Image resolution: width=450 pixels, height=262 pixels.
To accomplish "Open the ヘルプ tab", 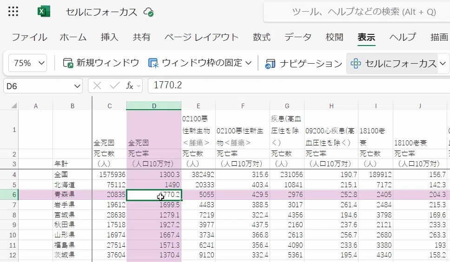I will tap(403, 37).
